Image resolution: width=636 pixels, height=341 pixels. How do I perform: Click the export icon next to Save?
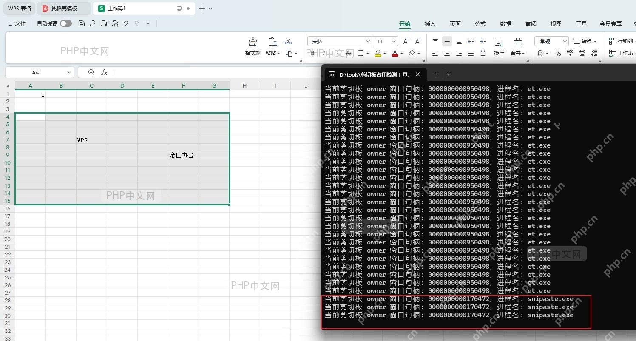93,23
